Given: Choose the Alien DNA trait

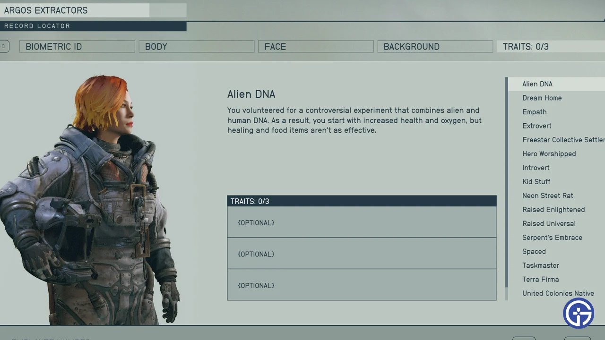Looking at the screenshot, I should click(537, 84).
